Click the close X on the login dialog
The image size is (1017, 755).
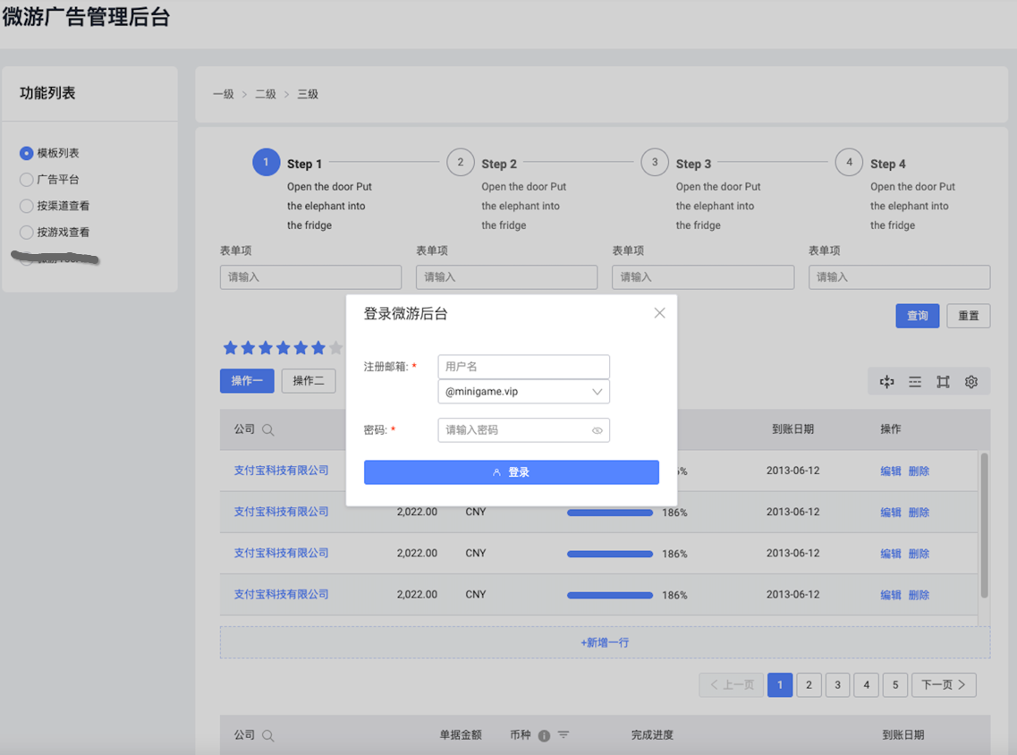(659, 312)
